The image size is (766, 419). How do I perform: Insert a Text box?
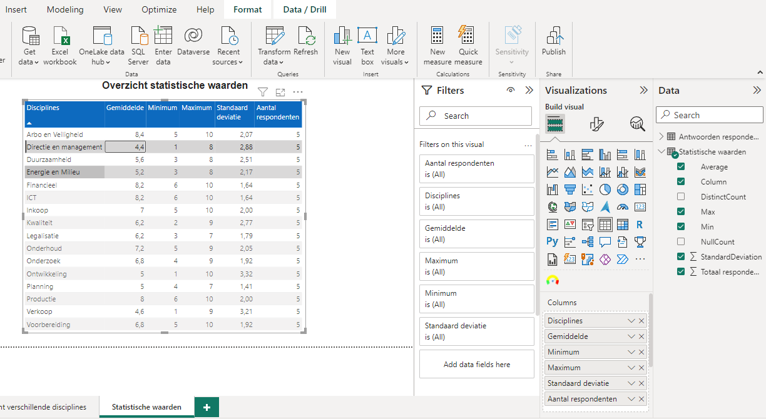tap(367, 46)
